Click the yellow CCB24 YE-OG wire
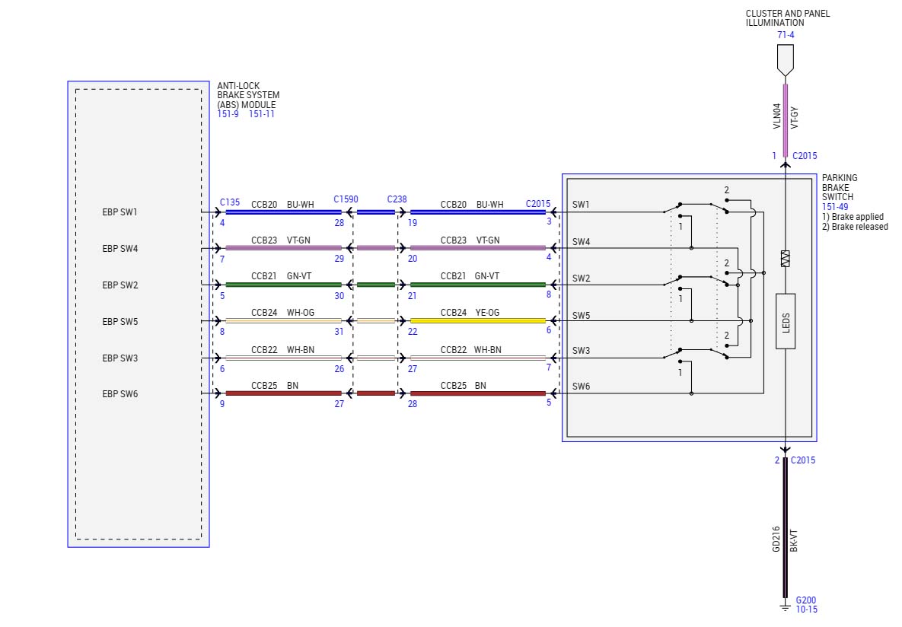Viewport: 902px width, 627px height. (x=477, y=320)
